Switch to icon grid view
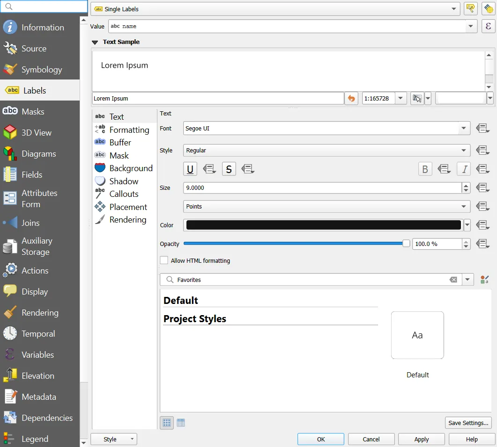Image resolution: width=497 pixels, height=447 pixels. pos(167,423)
